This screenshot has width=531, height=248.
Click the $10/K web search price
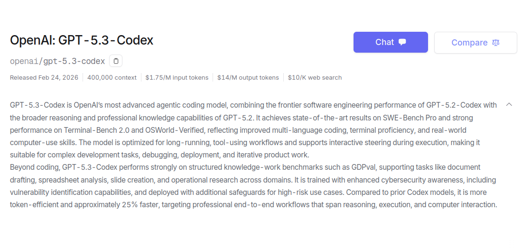315,77
